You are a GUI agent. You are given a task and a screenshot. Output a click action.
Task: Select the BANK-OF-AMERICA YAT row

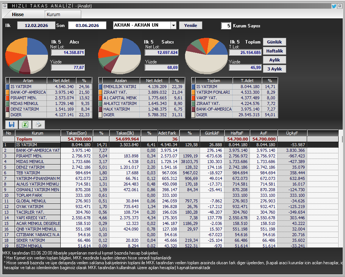tap(170, 150)
